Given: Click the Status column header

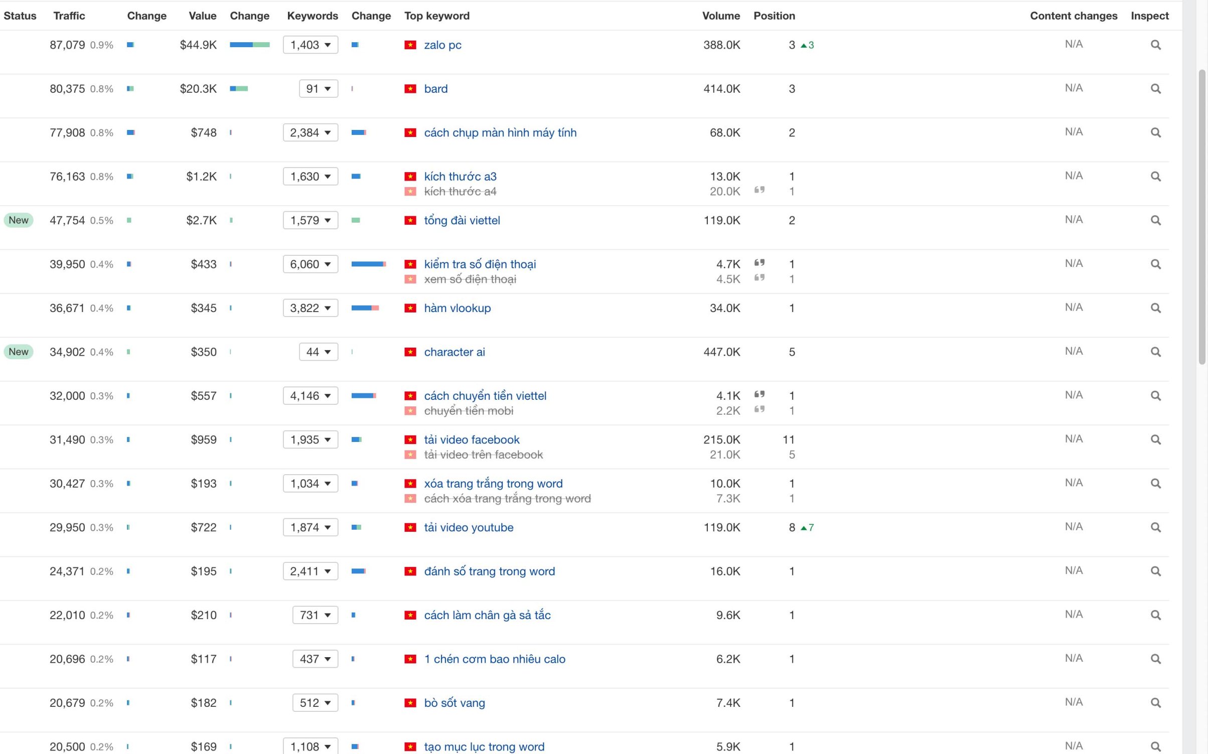Looking at the screenshot, I should [x=20, y=16].
